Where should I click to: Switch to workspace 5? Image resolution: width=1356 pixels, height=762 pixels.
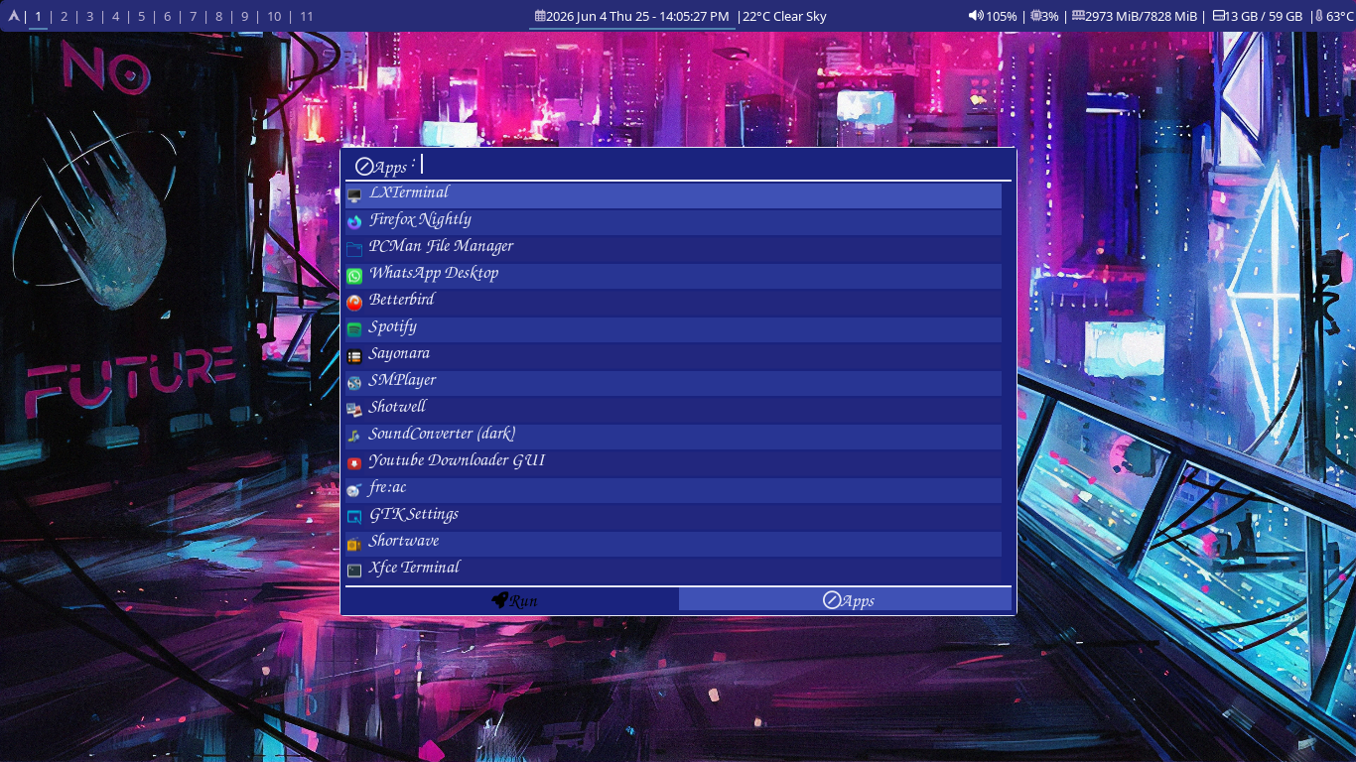pyautogui.click(x=141, y=16)
